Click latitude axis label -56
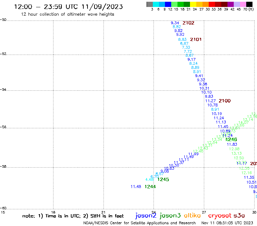This screenshot has width=257, height=226. [x=3, y=127]
